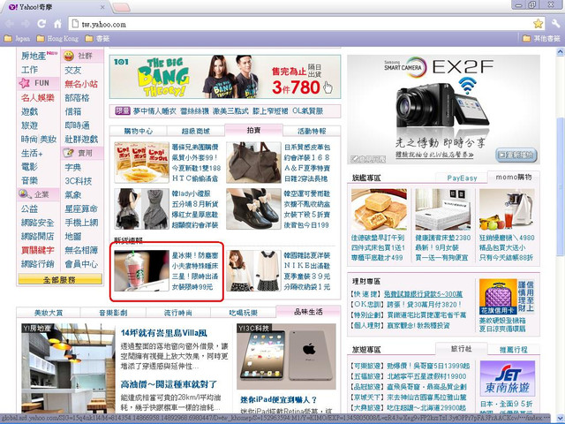Open 迷你iPad便宜到嚇人 article link

(279, 400)
